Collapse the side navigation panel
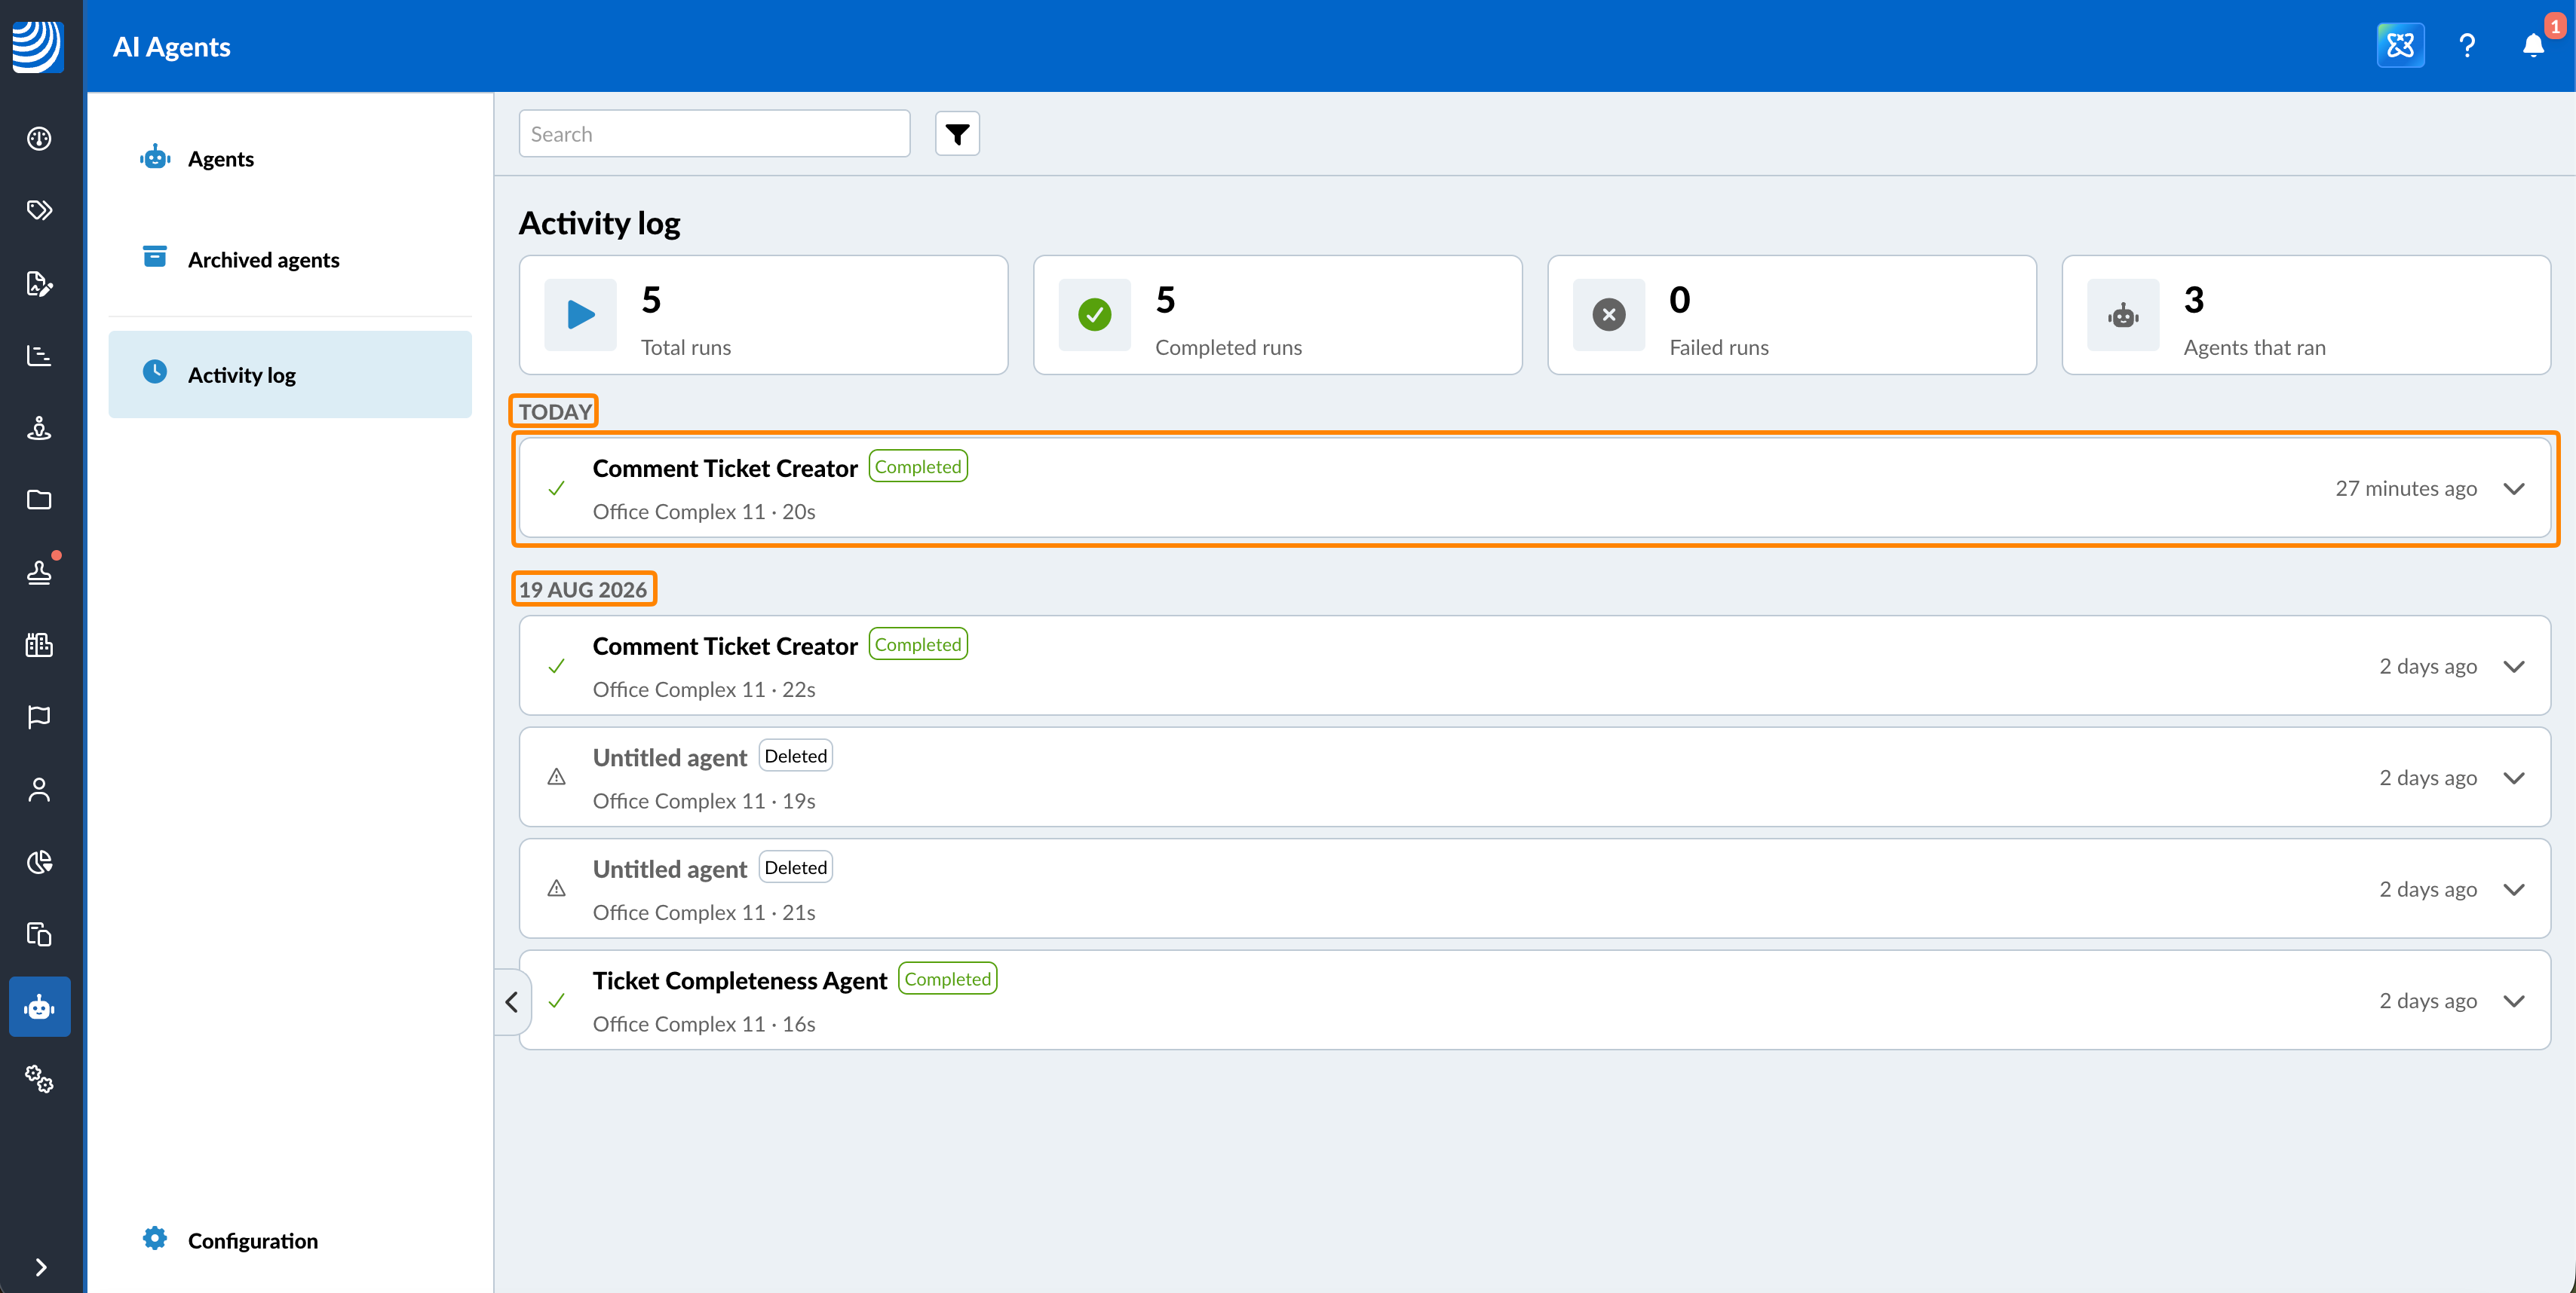The image size is (2576, 1293). 511,1001
